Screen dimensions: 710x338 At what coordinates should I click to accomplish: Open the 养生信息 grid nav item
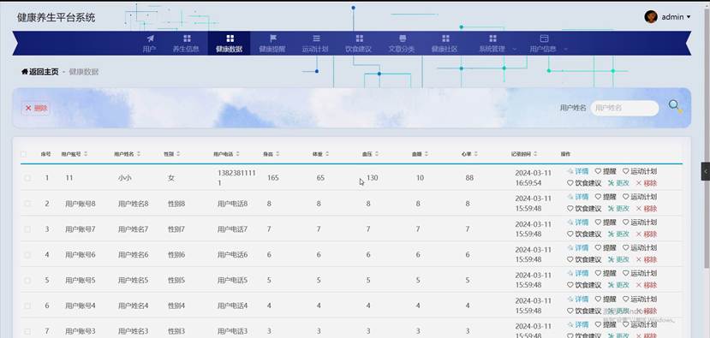pos(186,44)
